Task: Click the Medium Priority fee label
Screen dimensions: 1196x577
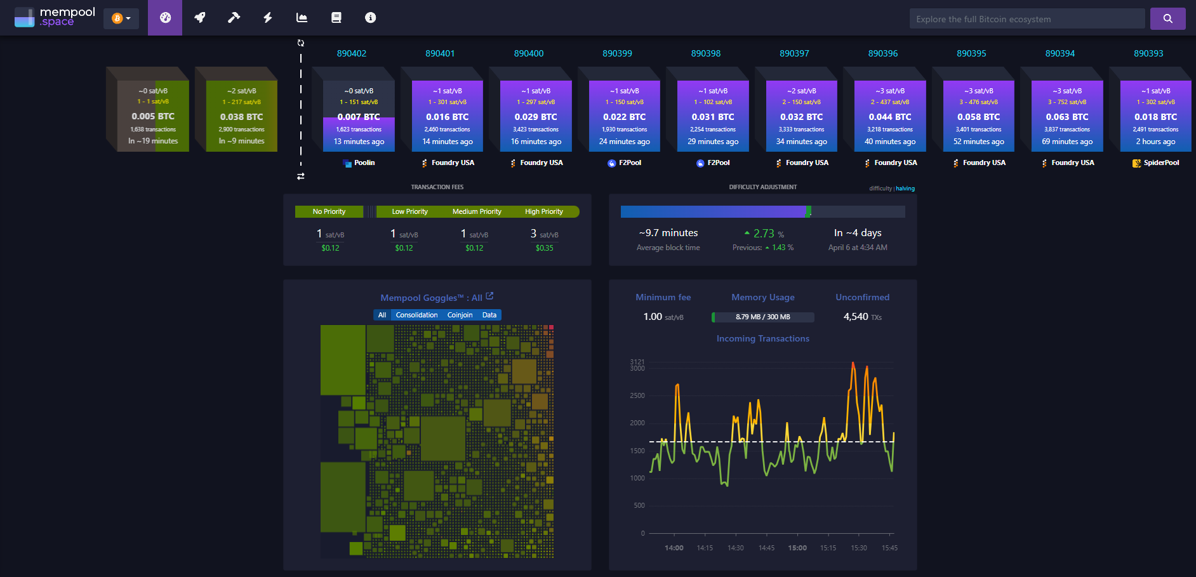Action: [477, 212]
